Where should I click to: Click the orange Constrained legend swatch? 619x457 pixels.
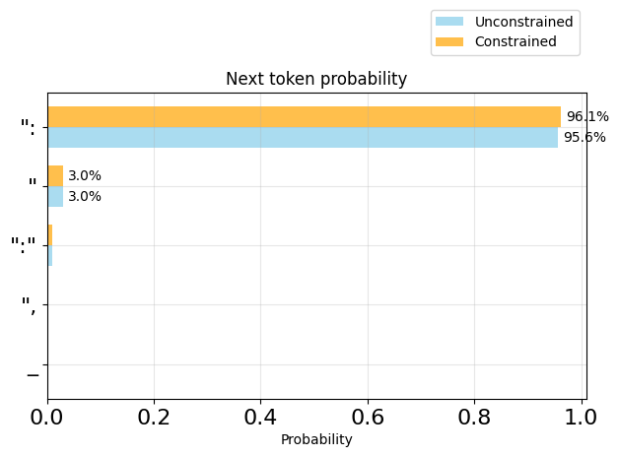(449, 41)
